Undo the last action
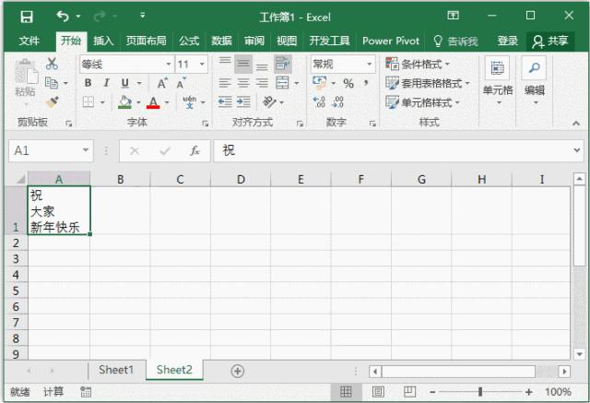This screenshot has height=403, width=590. 63,17
